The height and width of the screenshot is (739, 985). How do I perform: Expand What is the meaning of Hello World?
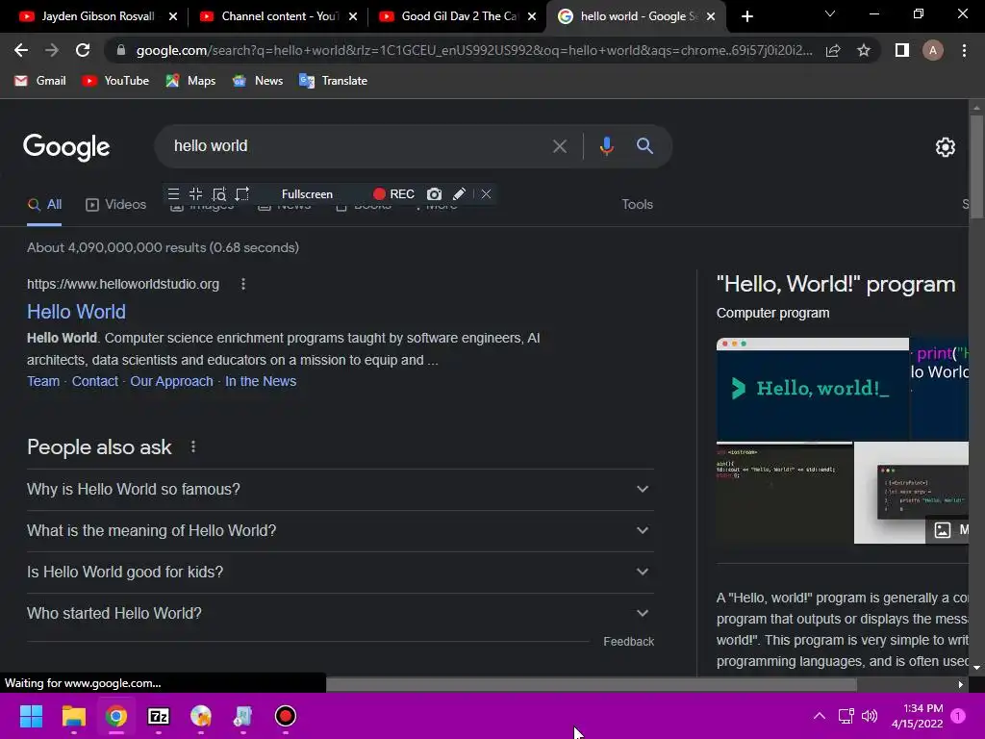pos(341,531)
